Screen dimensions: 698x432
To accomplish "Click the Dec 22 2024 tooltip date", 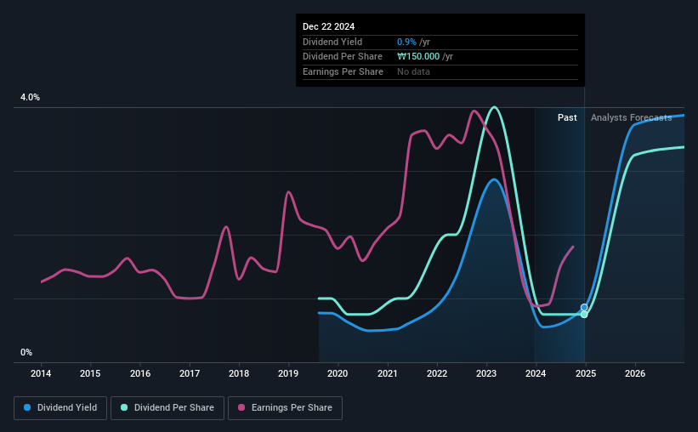I will pos(328,26).
